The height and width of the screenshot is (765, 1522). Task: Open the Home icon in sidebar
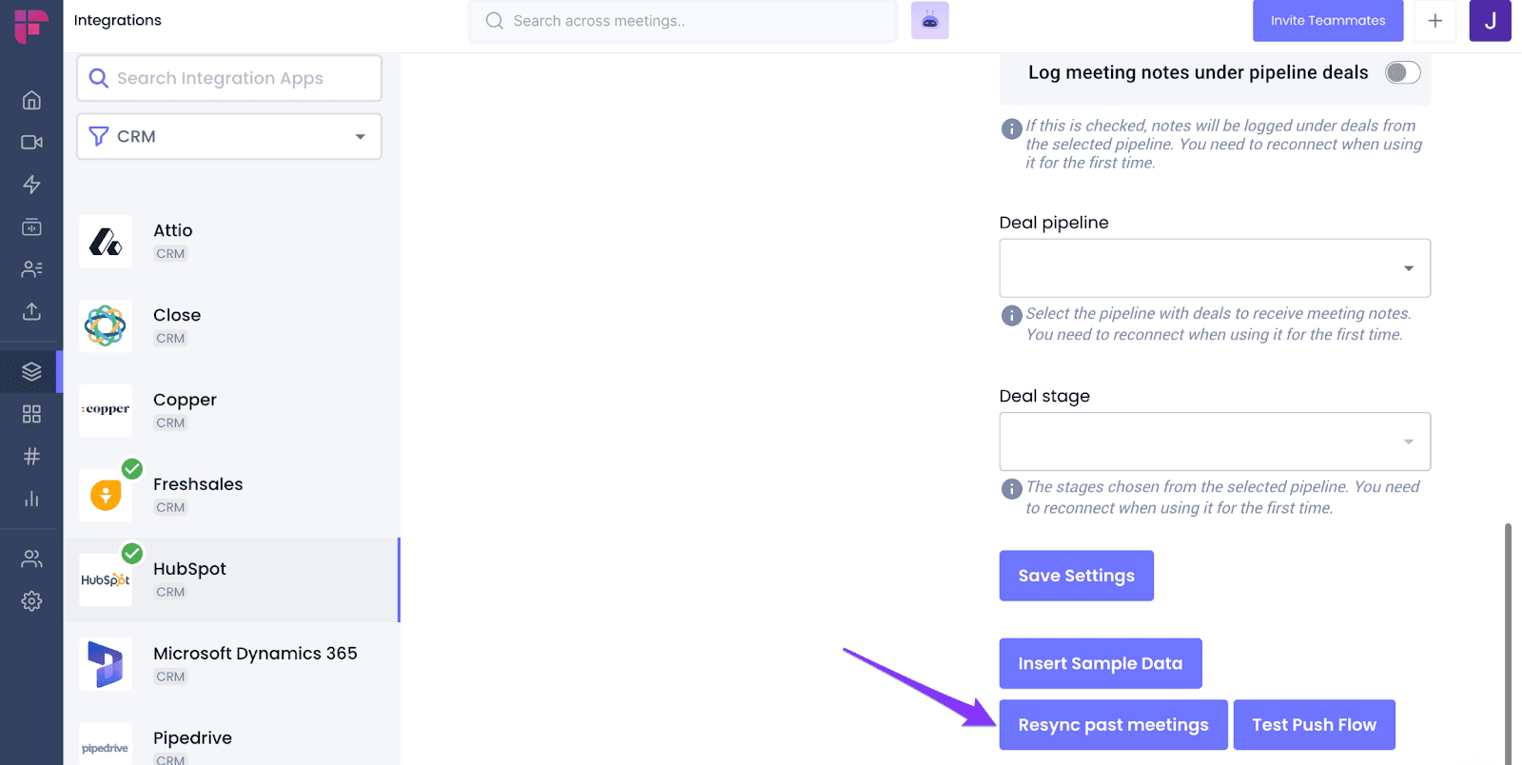click(31, 100)
